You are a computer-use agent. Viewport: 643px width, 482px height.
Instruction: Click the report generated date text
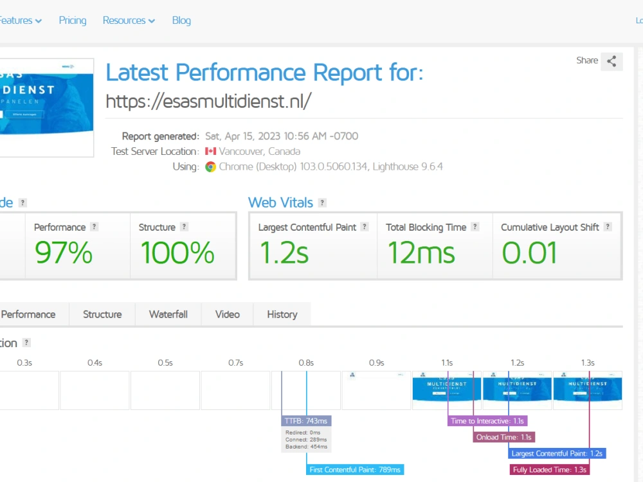point(282,136)
